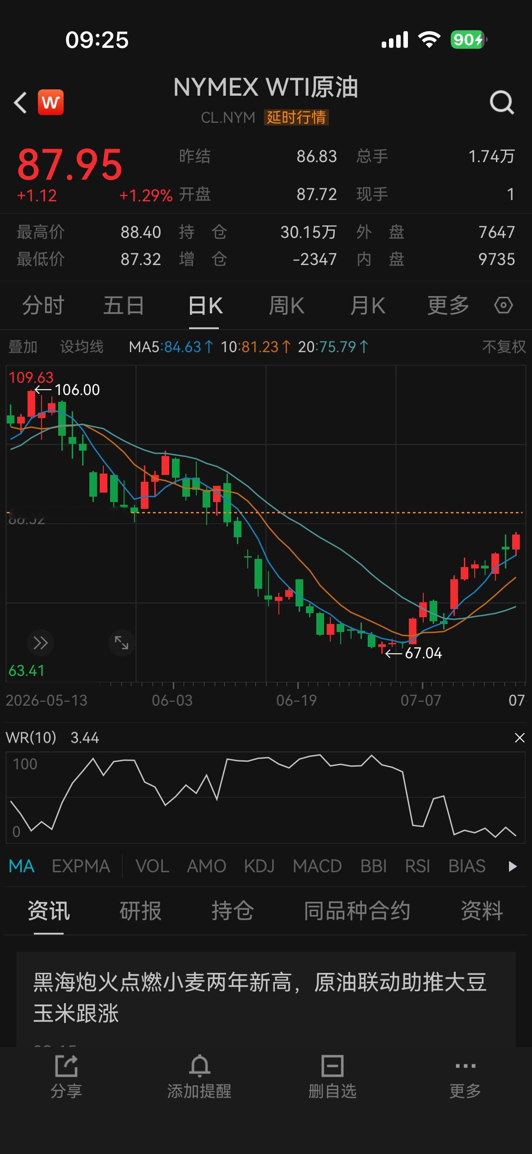This screenshot has width=532, height=1154.
Task: Tap the 1.74万 total volume value
Action: (x=491, y=156)
